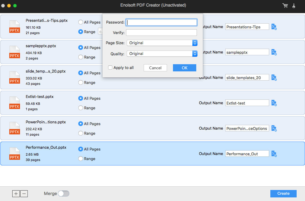Click the minus remove file button
The image size is (305, 201).
tap(24, 194)
